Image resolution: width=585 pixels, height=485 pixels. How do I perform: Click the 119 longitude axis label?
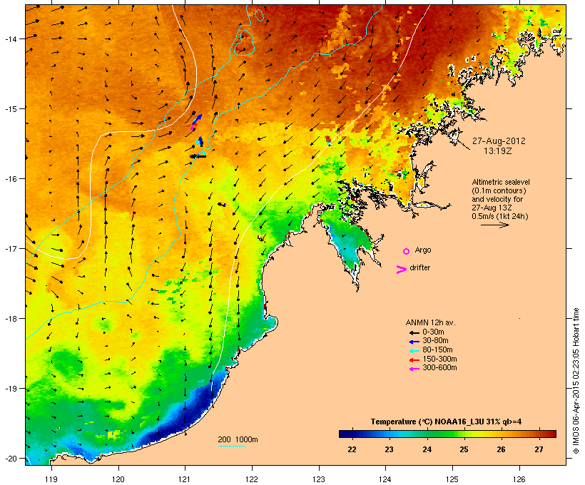pyautogui.click(x=51, y=479)
